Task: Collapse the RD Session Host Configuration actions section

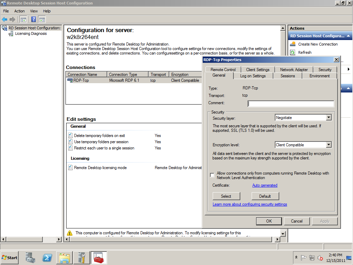Action: tap(348, 36)
